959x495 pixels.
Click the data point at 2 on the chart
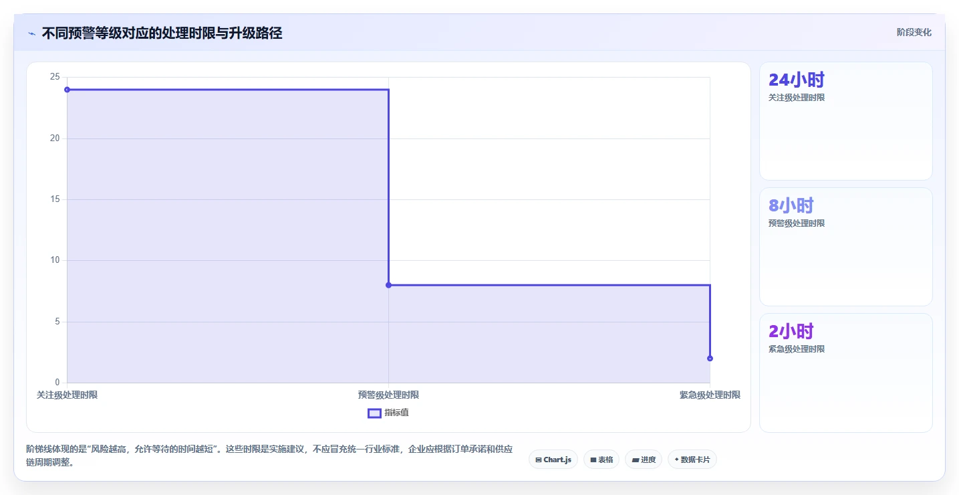(x=710, y=359)
